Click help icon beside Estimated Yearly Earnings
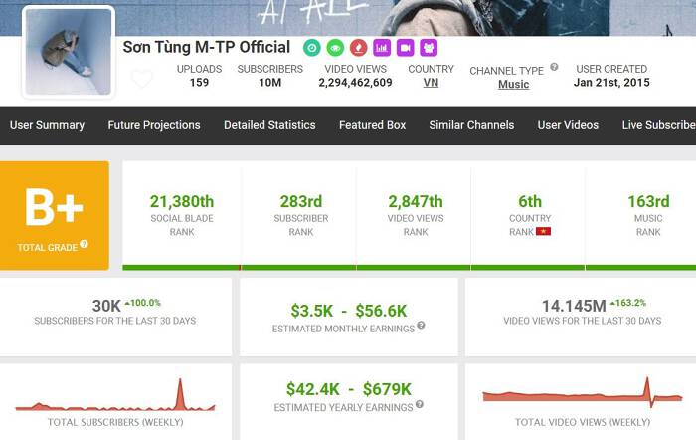Image resolution: width=696 pixels, height=440 pixels. 419,405
